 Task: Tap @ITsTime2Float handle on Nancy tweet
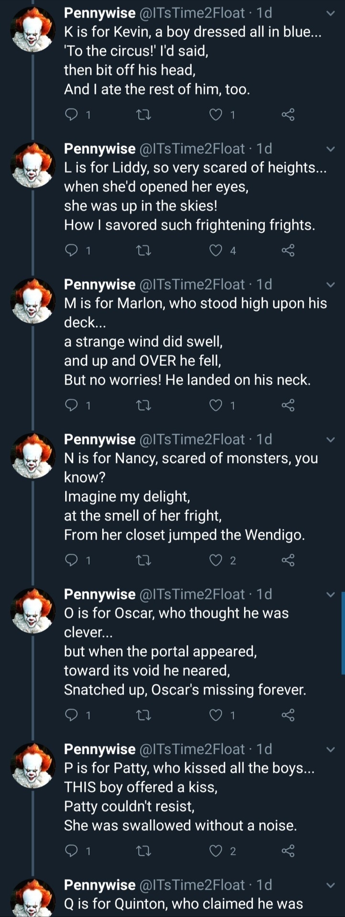click(192, 439)
